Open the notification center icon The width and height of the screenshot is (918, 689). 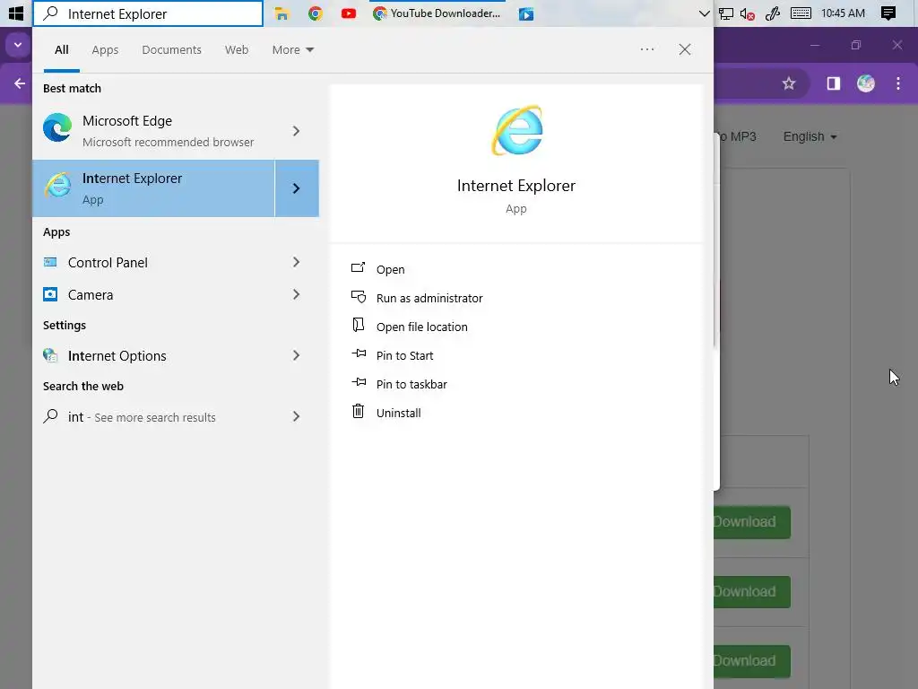pyautogui.click(x=888, y=13)
